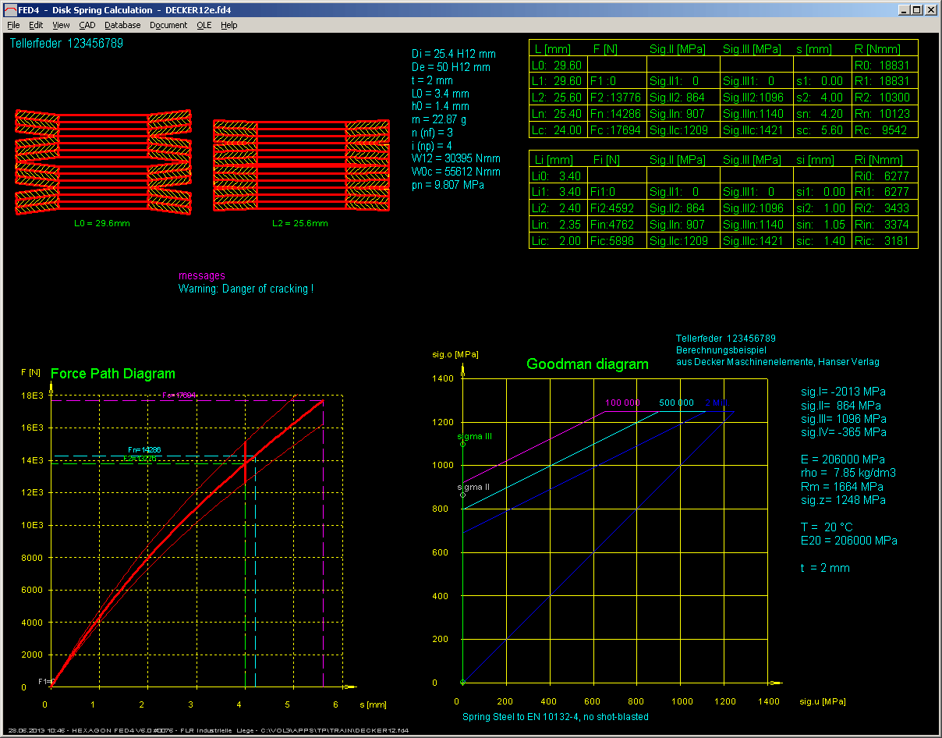Open the Database menu
Screen dimensions: 942x738
122,25
